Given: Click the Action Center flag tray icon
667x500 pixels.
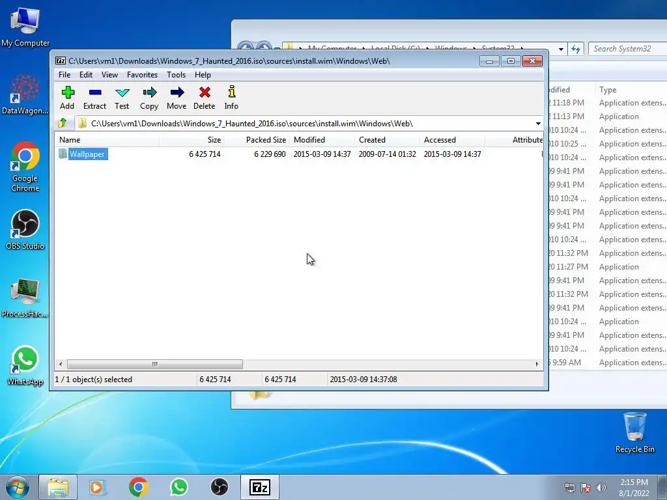Looking at the screenshot, I should [586, 488].
